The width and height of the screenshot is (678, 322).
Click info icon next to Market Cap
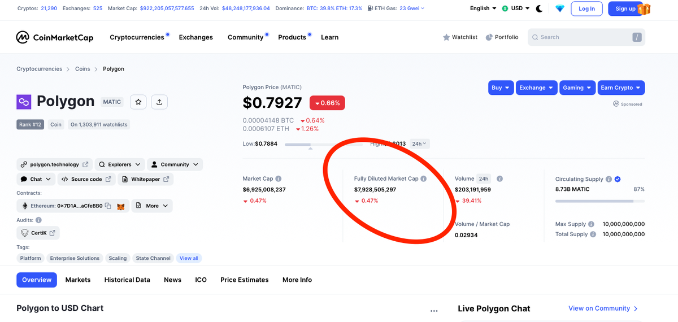coord(279,179)
